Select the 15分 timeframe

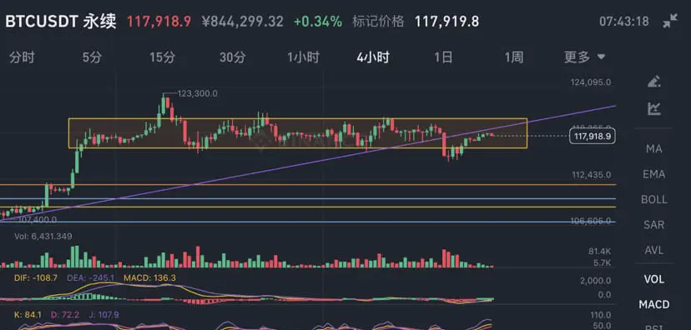(x=162, y=57)
